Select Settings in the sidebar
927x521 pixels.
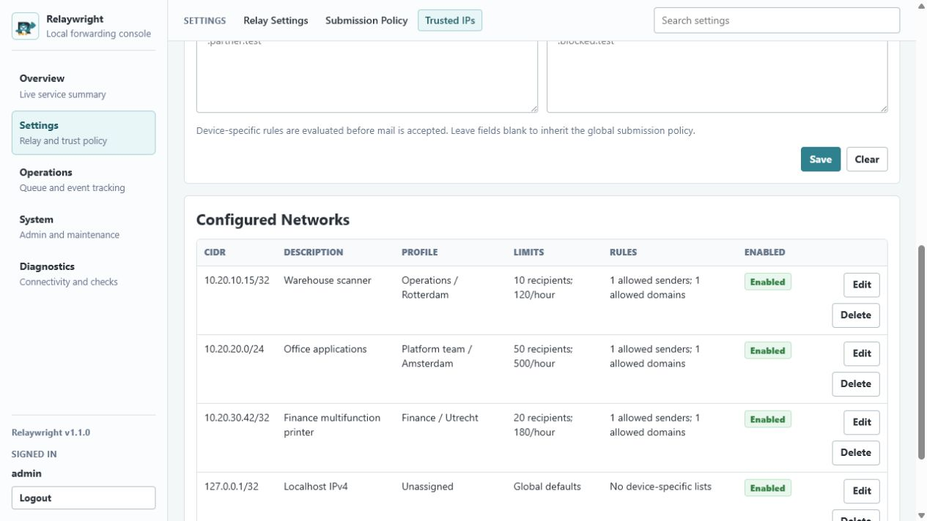[x=84, y=132]
